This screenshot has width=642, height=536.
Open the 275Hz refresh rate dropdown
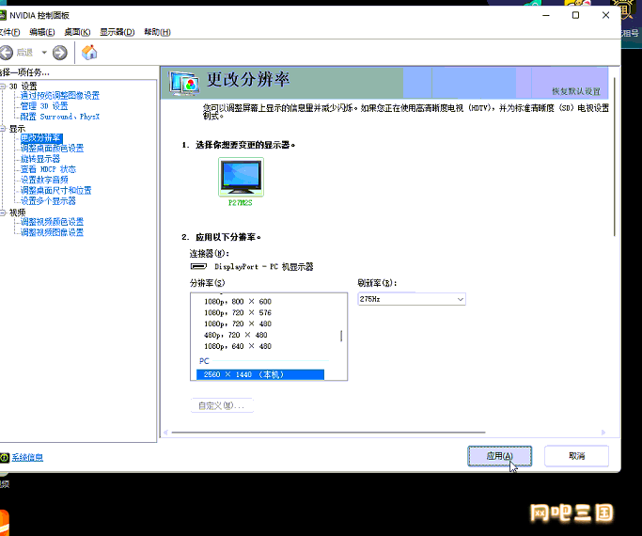pos(412,299)
